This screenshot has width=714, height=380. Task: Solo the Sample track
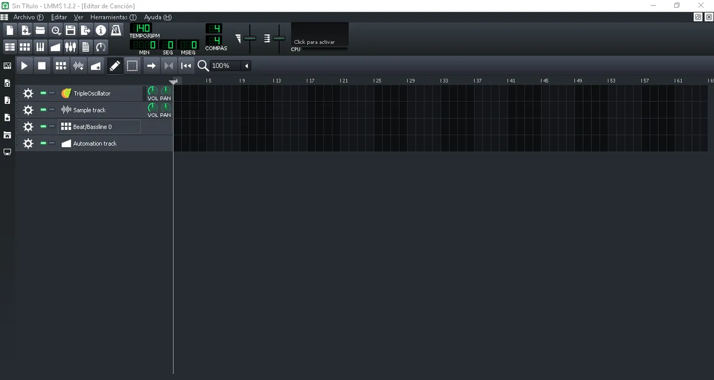click(x=52, y=110)
